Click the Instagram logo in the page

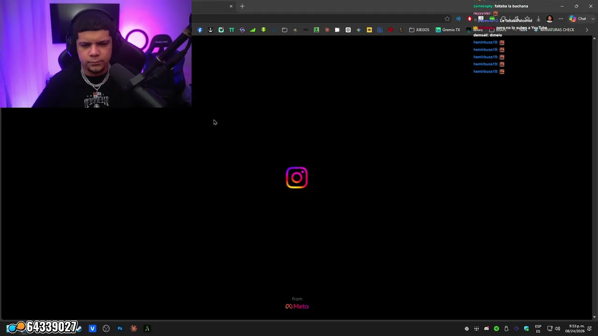[297, 177]
